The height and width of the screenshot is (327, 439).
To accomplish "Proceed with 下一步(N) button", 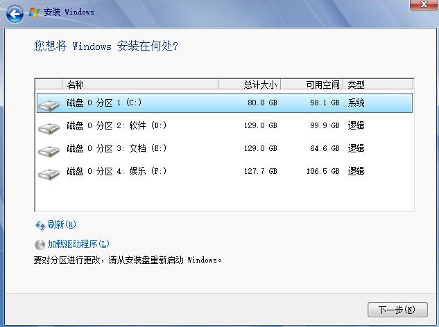I will coord(397,310).
